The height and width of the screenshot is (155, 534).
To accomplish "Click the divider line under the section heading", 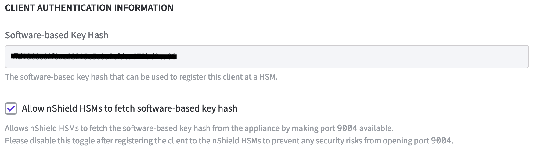I will [266, 18].
